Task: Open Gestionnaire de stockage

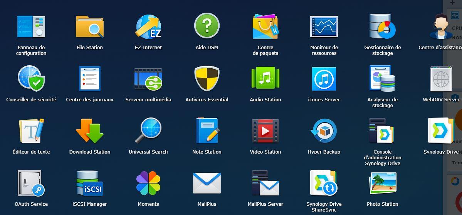Action: (383, 26)
